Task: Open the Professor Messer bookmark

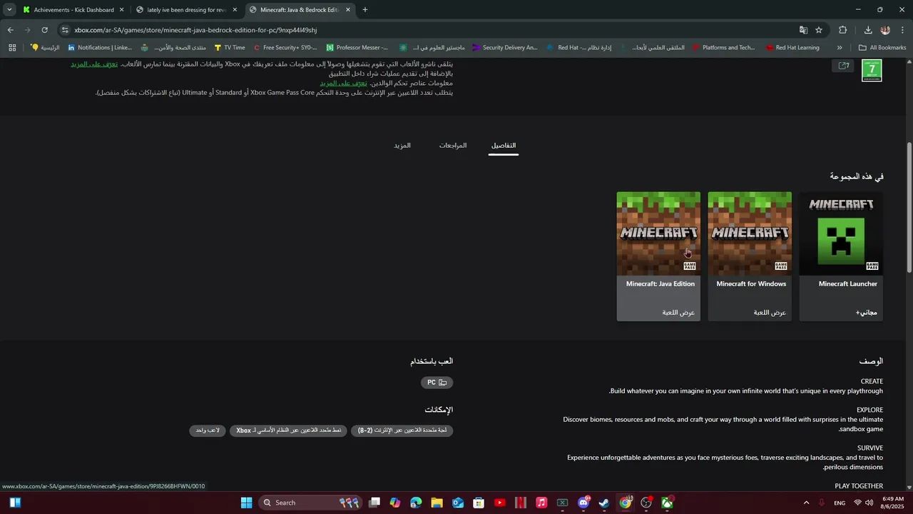Action: (357, 48)
